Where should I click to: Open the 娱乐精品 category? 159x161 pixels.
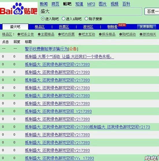tap(107, 34)
